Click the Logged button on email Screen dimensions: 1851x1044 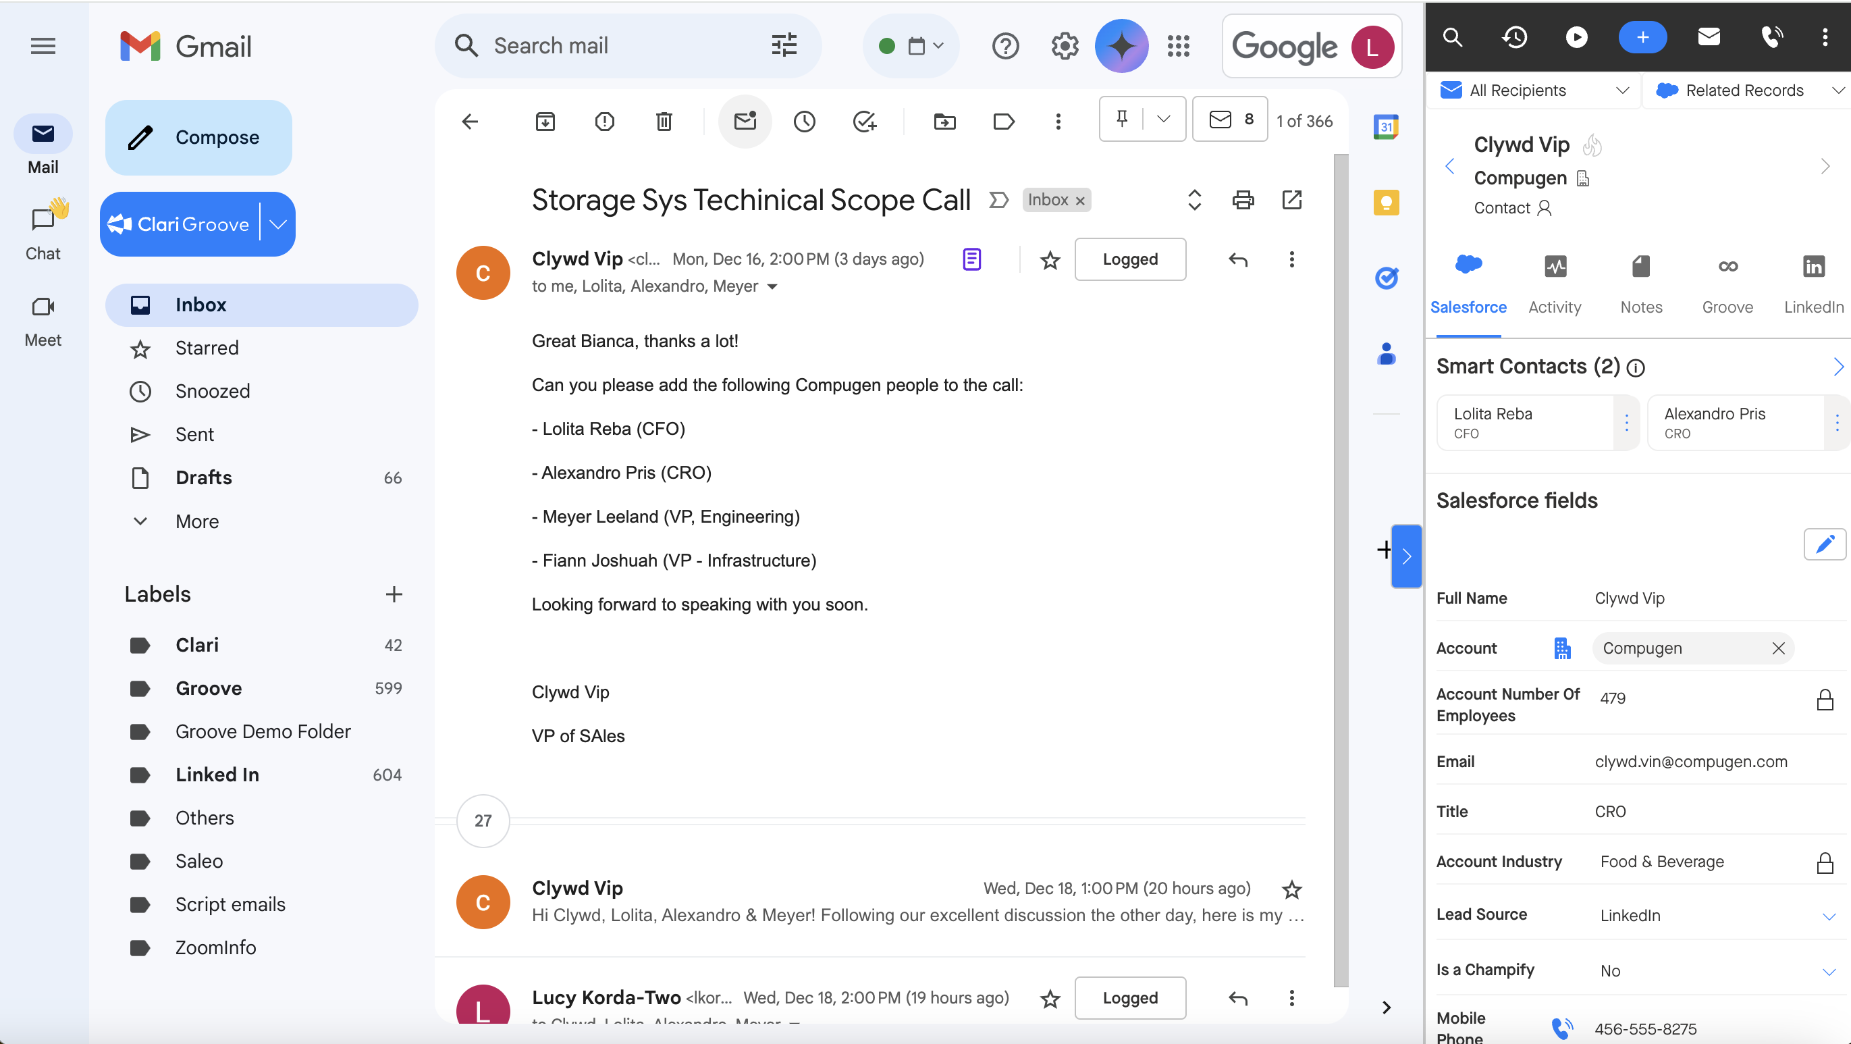click(1130, 261)
